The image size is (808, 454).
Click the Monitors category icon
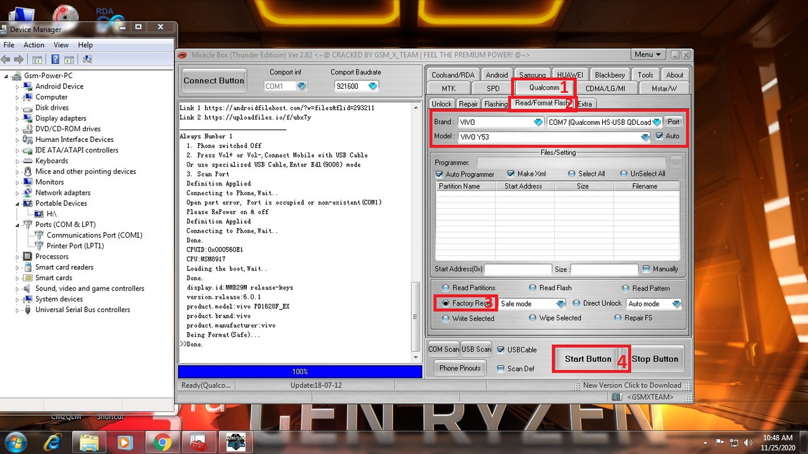(x=28, y=182)
